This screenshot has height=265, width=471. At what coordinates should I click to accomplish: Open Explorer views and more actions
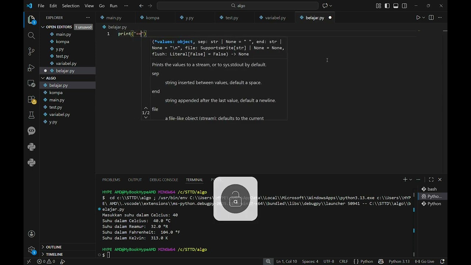tap(88, 18)
